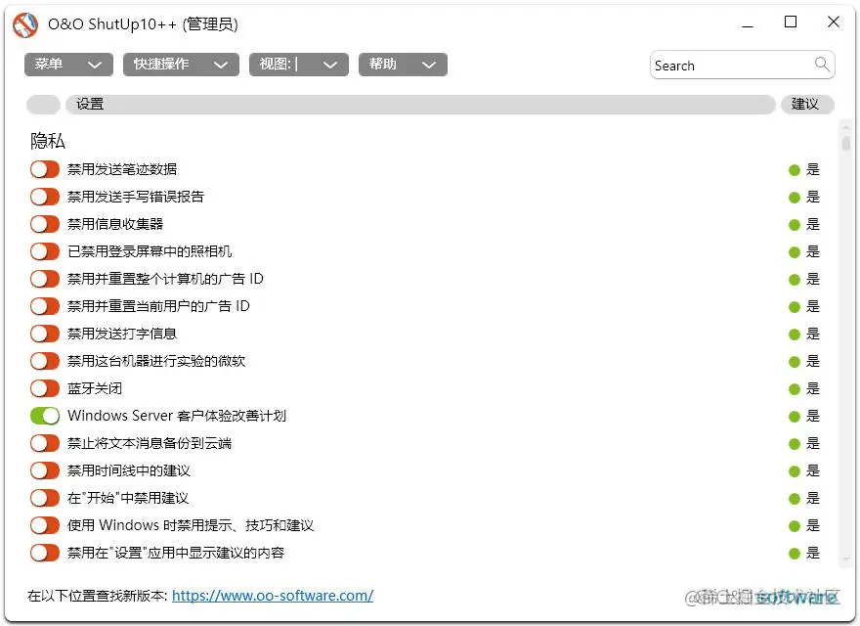This screenshot has width=860, height=626.
Task: Click green recommendation dot for 蓝牙关闭
Action: [795, 389]
